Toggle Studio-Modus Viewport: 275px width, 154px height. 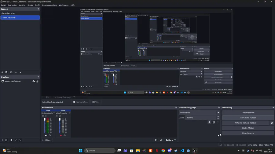tap(248, 128)
